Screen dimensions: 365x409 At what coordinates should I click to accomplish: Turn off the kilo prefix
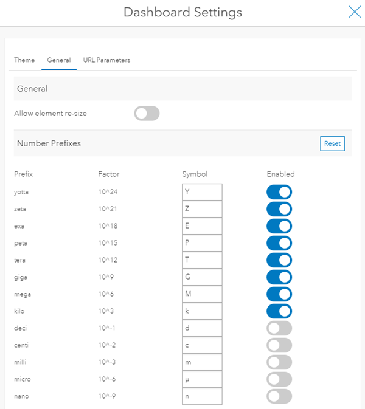[279, 311]
